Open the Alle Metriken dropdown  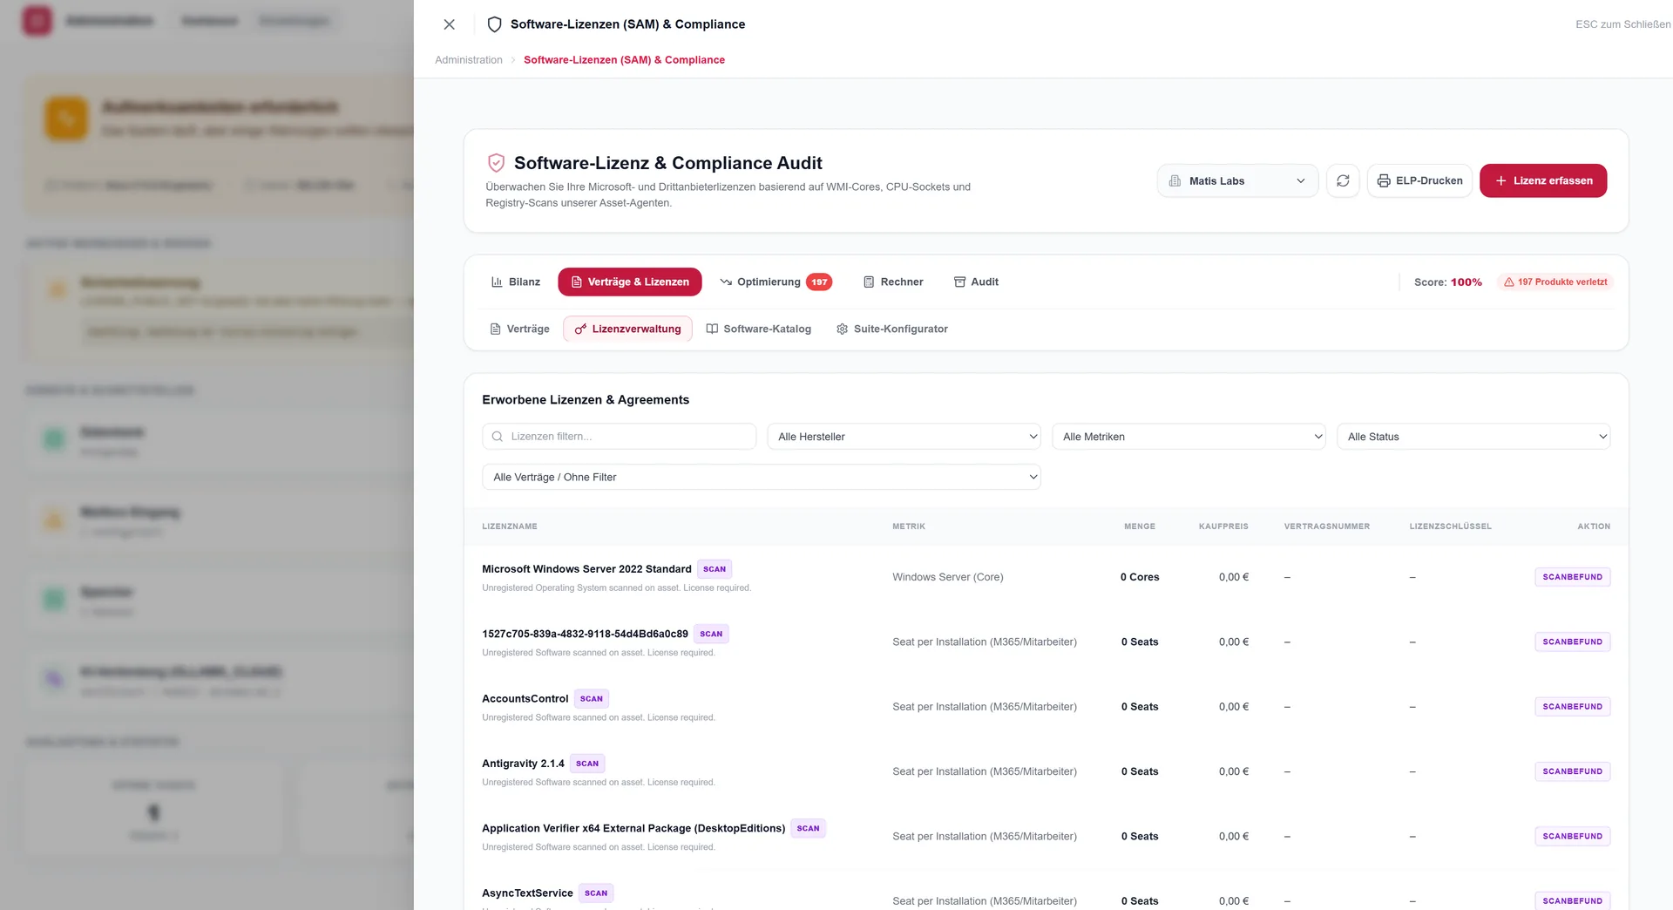(x=1189, y=437)
